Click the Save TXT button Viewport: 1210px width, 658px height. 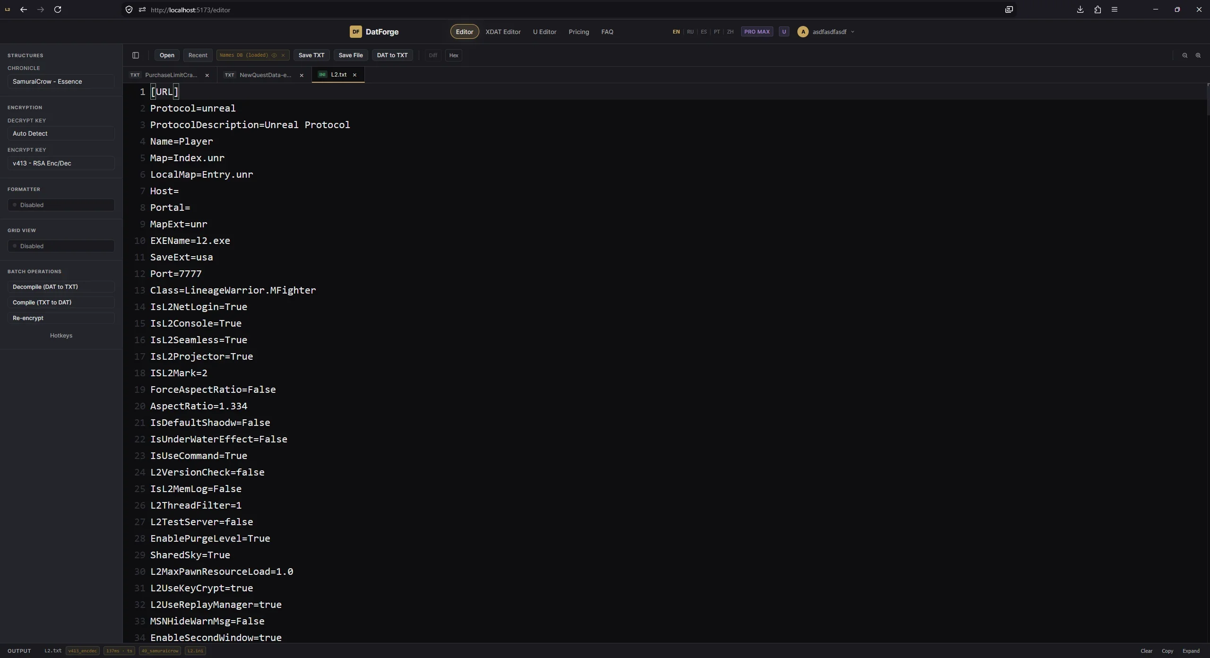(x=311, y=55)
